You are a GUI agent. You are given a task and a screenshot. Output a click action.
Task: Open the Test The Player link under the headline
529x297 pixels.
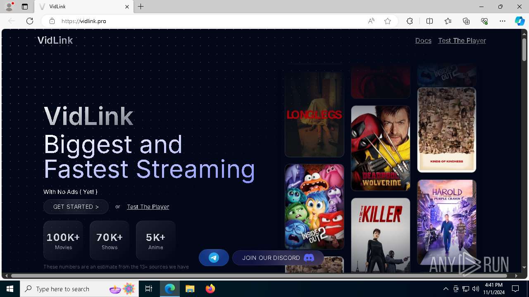pos(148,207)
